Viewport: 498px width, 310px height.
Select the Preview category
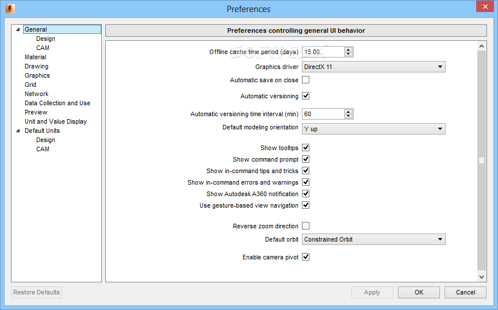[x=36, y=112]
